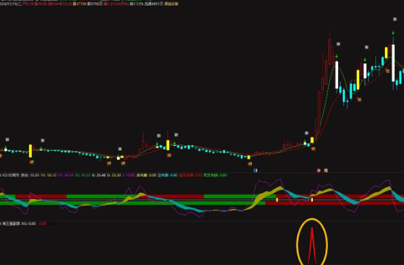Select the K: 20.48 readout in KDJ header
Viewport: 404px width, 265px height.
[99, 175]
